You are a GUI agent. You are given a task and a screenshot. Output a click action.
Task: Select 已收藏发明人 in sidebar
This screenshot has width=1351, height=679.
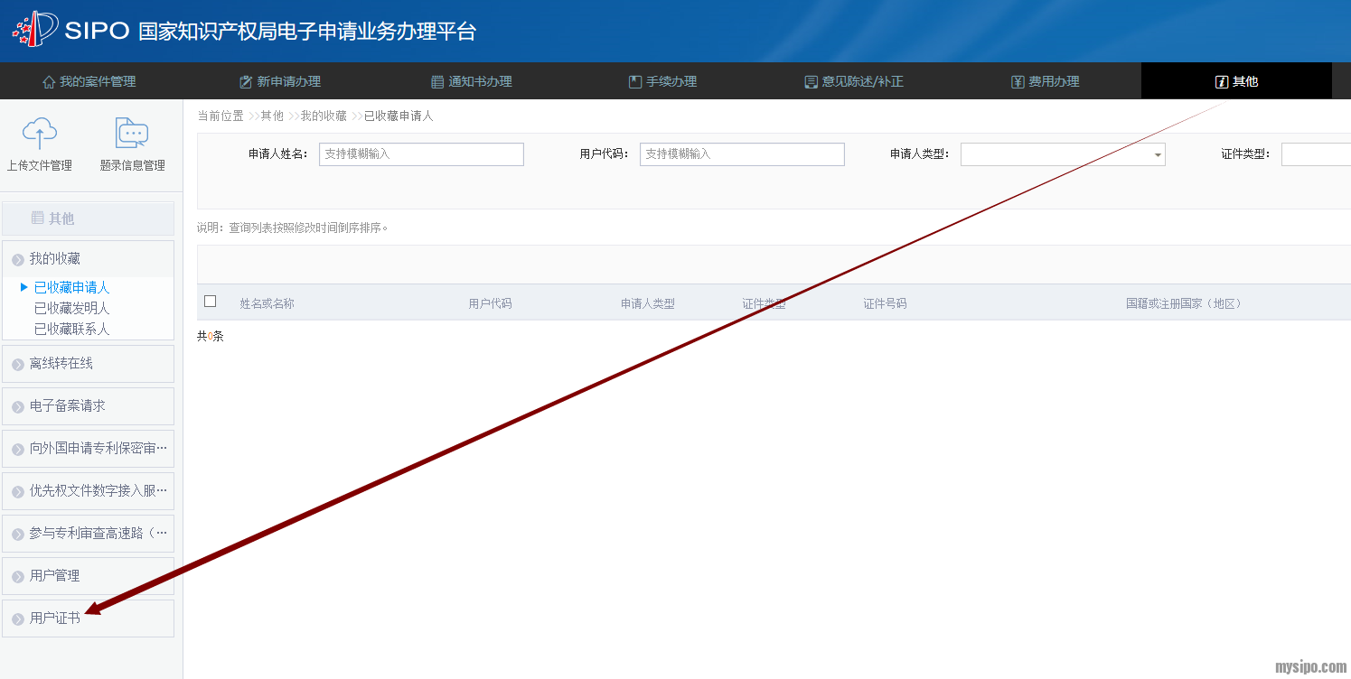pos(71,308)
